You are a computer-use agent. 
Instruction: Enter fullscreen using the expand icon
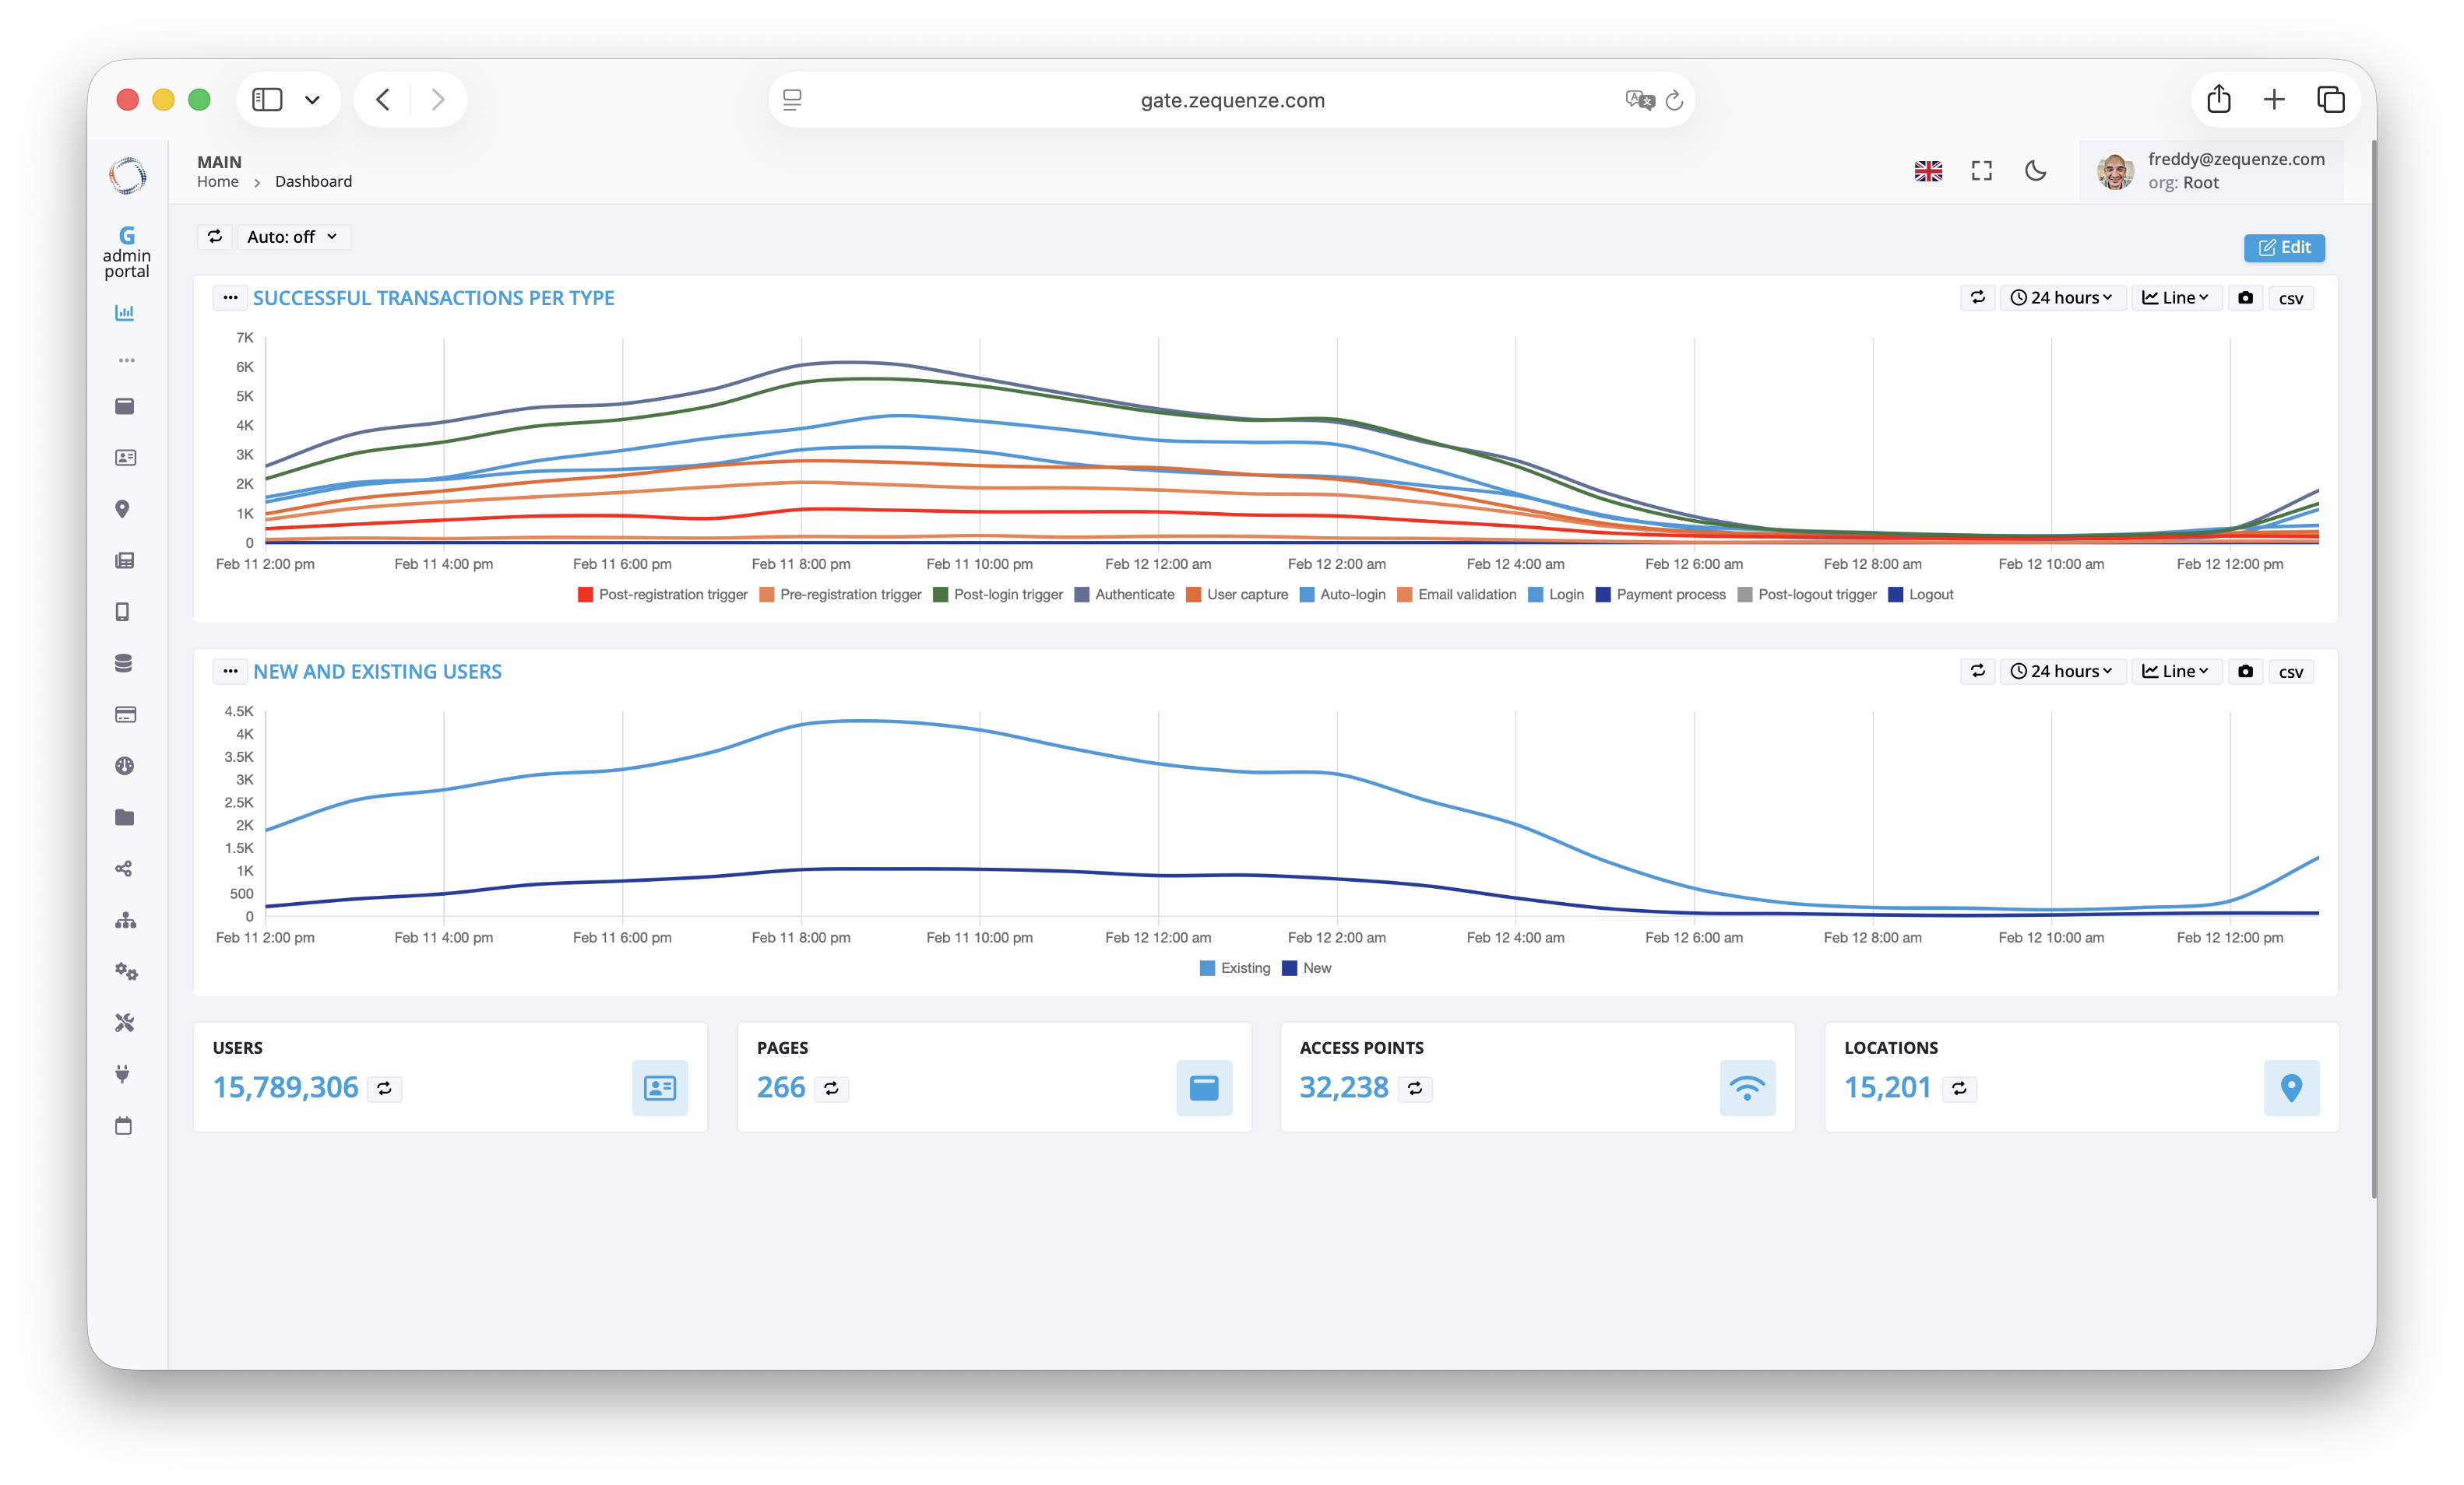(1982, 171)
